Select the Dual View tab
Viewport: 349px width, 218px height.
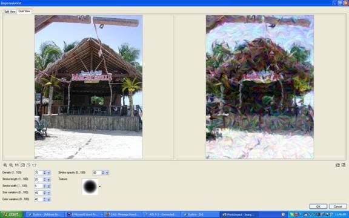24,11
